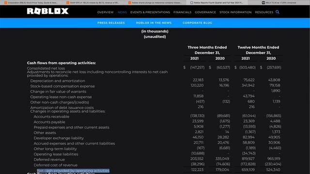Click the highlighted Net cash provided by operating activities text
The width and height of the screenshot is (310, 174).
(73, 171)
